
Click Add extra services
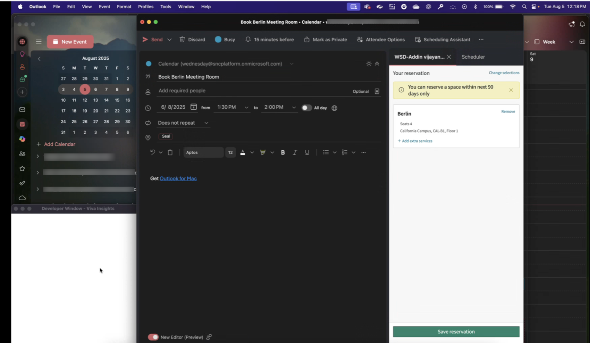(x=415, y=141)
